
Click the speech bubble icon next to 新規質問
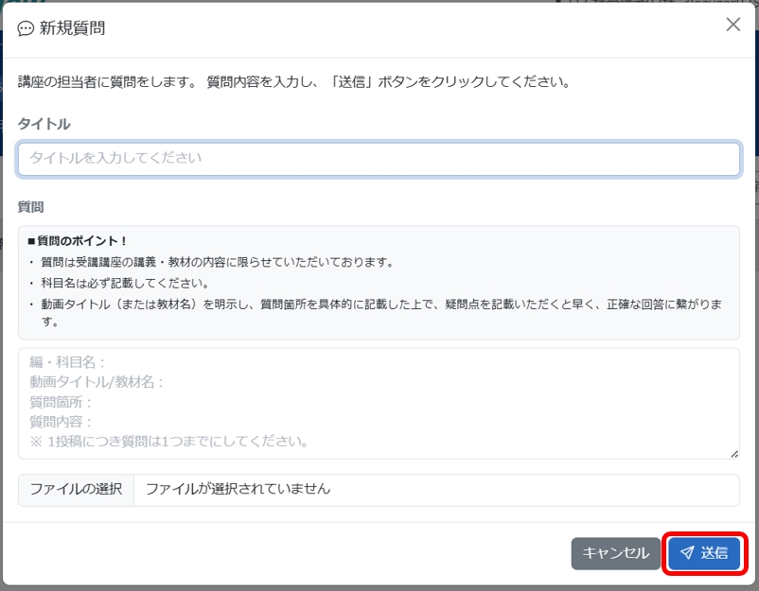click(23, 26)
